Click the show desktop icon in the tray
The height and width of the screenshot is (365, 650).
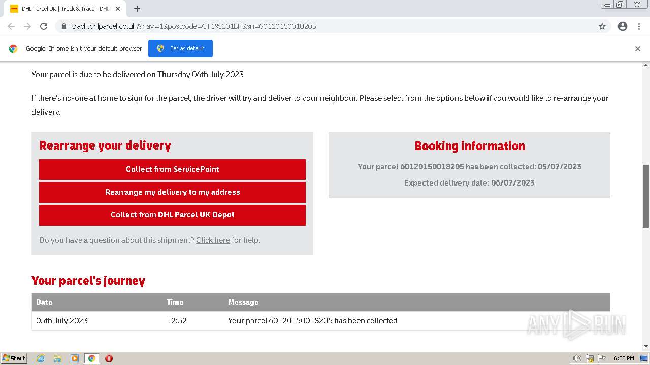coord(644,358)
